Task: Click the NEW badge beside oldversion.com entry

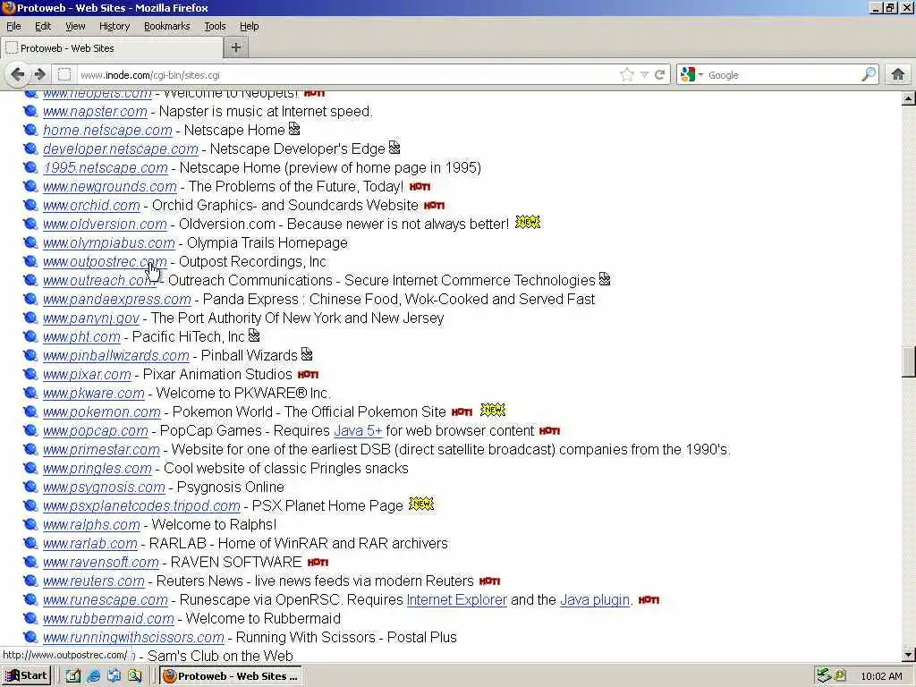Action: [x=528, y=223]
